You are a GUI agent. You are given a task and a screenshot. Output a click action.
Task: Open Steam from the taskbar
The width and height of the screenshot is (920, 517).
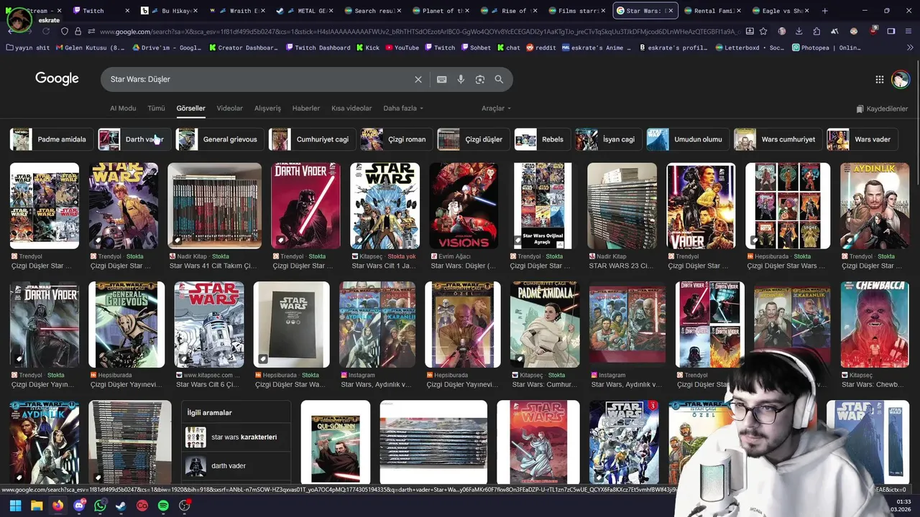tap(121, 506)
